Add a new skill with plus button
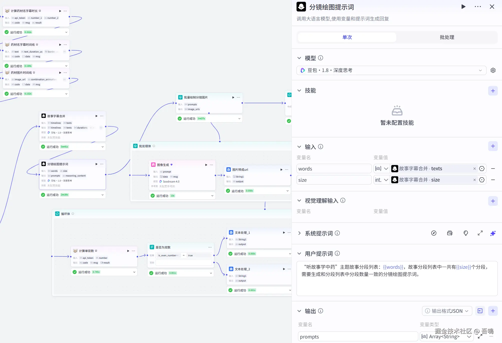The image size is (502, 343). [493, 91]
